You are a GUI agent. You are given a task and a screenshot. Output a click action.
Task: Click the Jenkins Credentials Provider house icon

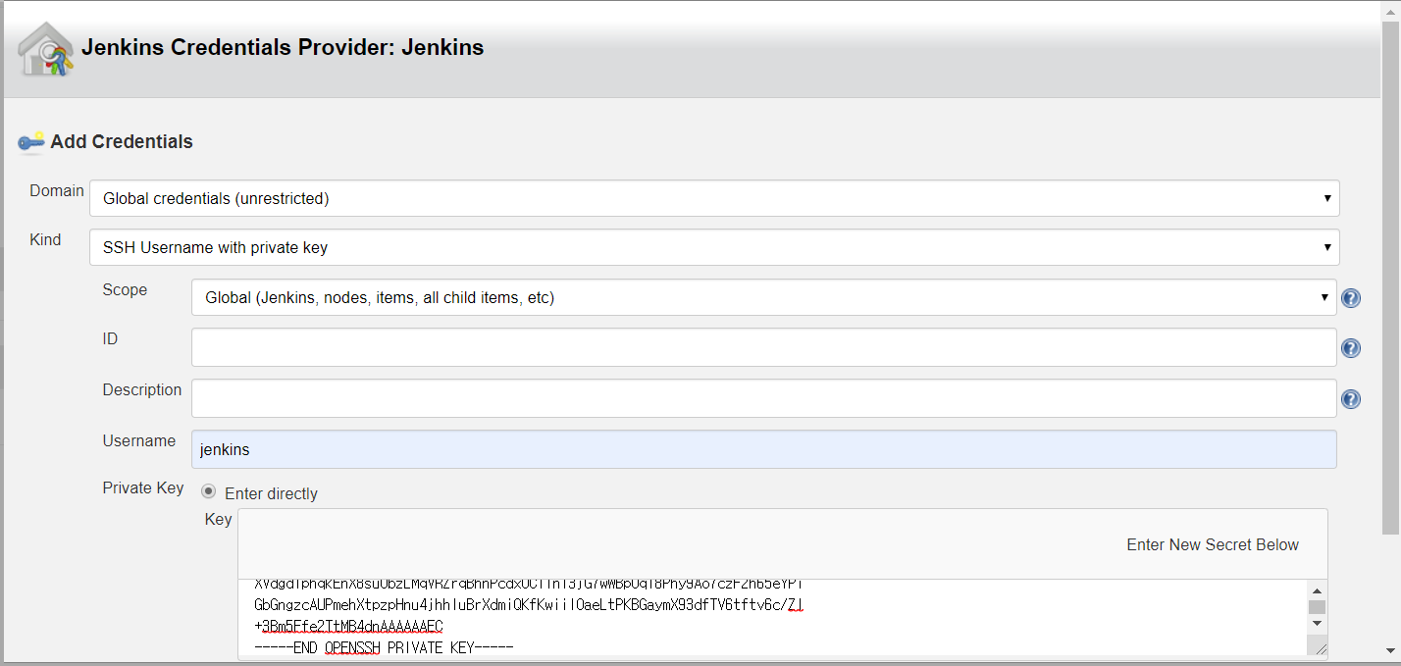45,50
